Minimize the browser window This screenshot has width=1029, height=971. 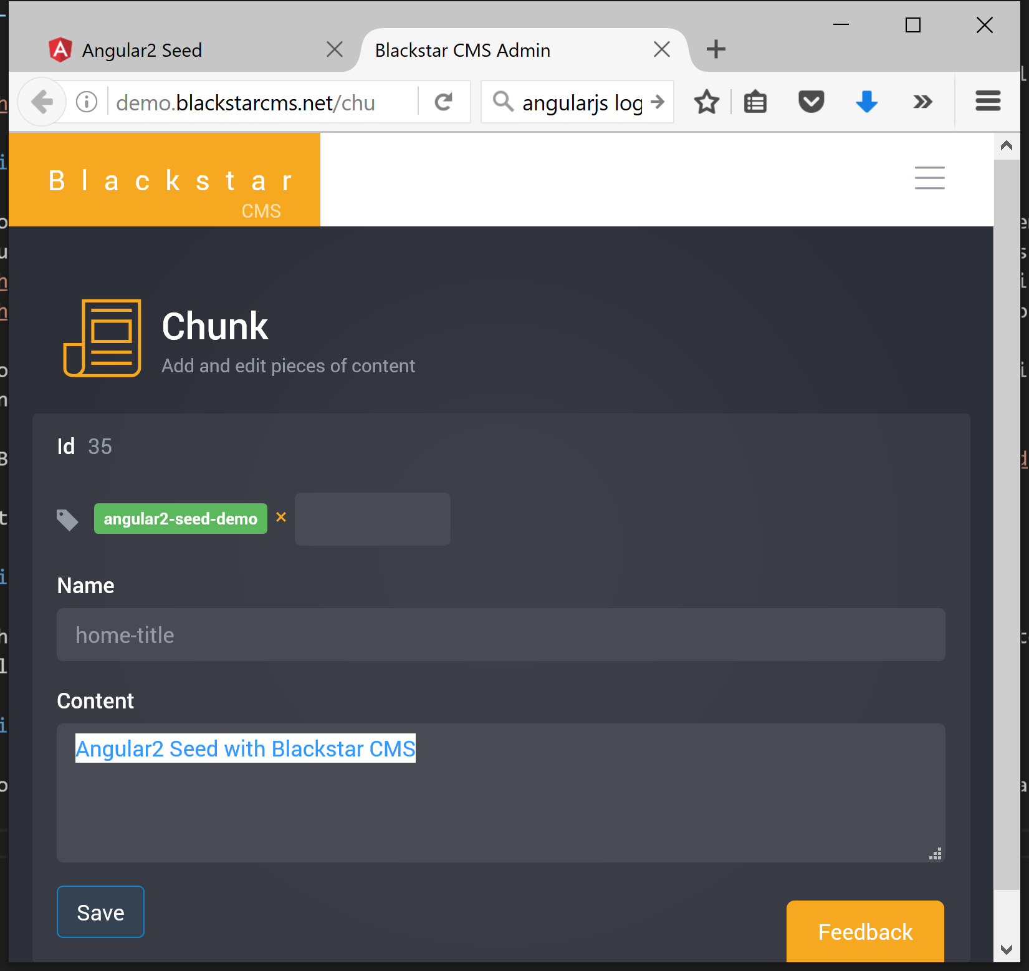841,24
